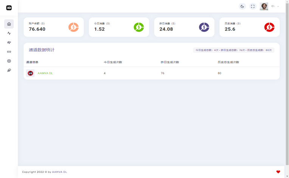Enter fullscreen using the expand icon

(253, 6)
